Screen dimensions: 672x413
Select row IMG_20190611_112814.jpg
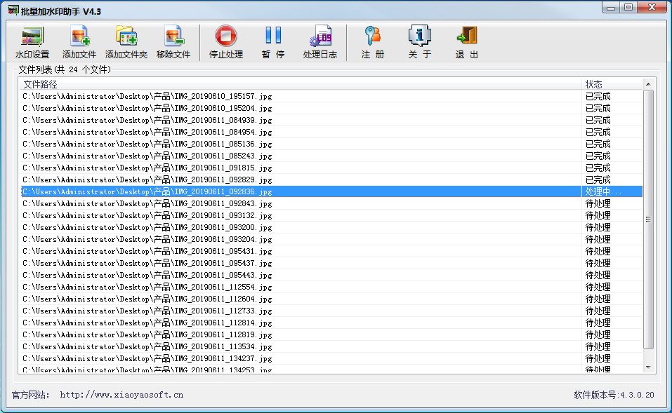(331, 323)
